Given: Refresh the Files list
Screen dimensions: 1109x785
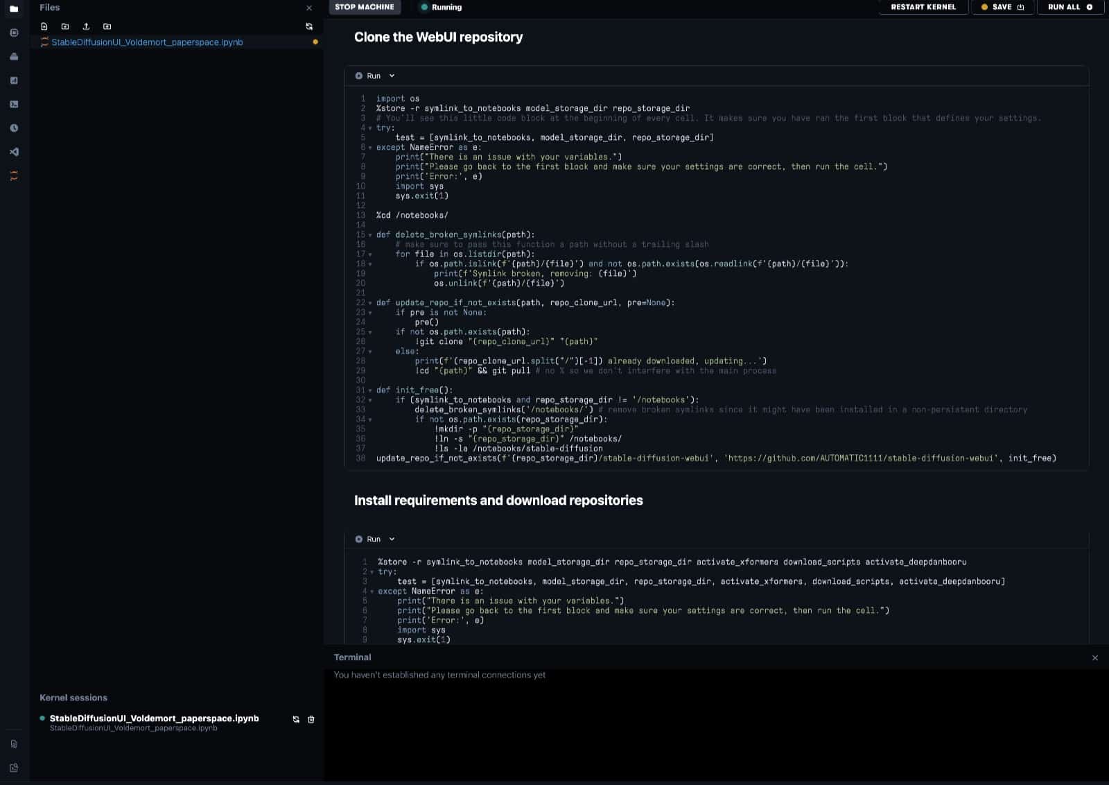Looking at the screenshot, I should coord(309,26).
